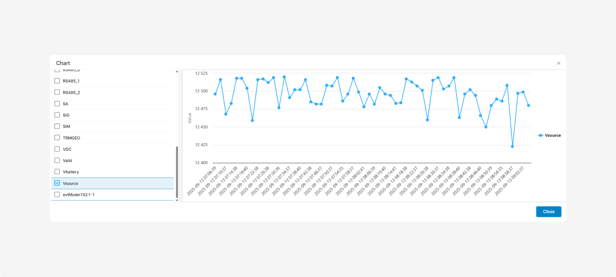The height and width of the screenshot is (277, 616).
Task: Tick the extModel1521-1 checkbox
Action: tap(57, 194)
